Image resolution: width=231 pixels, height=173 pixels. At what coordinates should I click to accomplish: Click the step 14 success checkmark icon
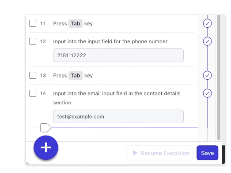click(x=207, y=93)
